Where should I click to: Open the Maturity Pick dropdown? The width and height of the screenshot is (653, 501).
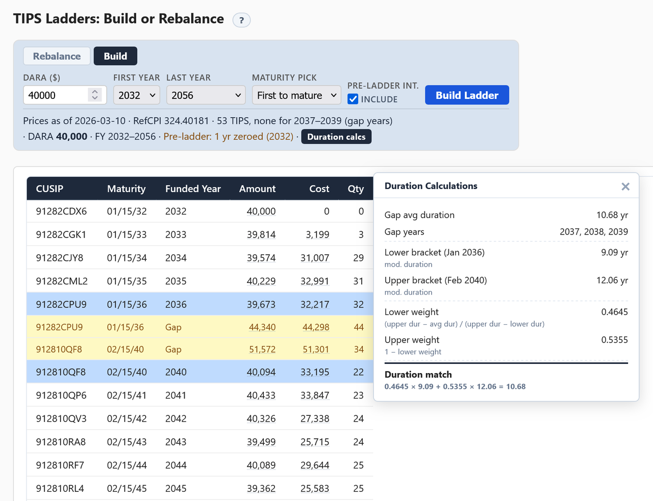tap(296, 95)
